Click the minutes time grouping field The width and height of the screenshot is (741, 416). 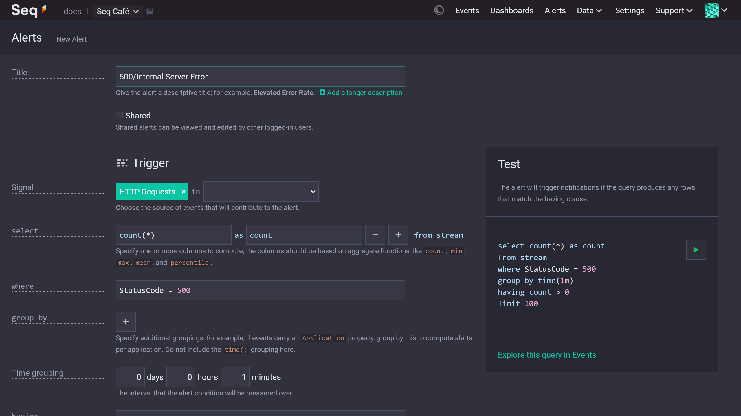[235, 377]
